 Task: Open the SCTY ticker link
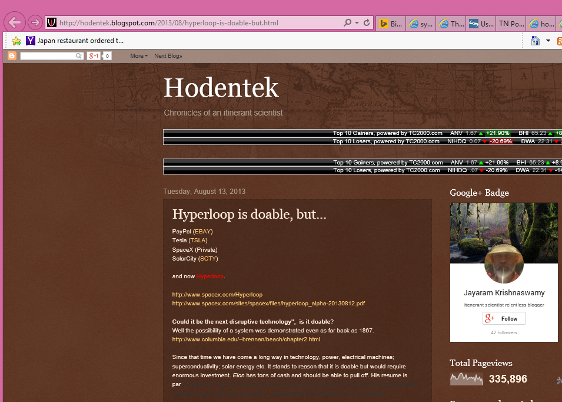(208, 258)
